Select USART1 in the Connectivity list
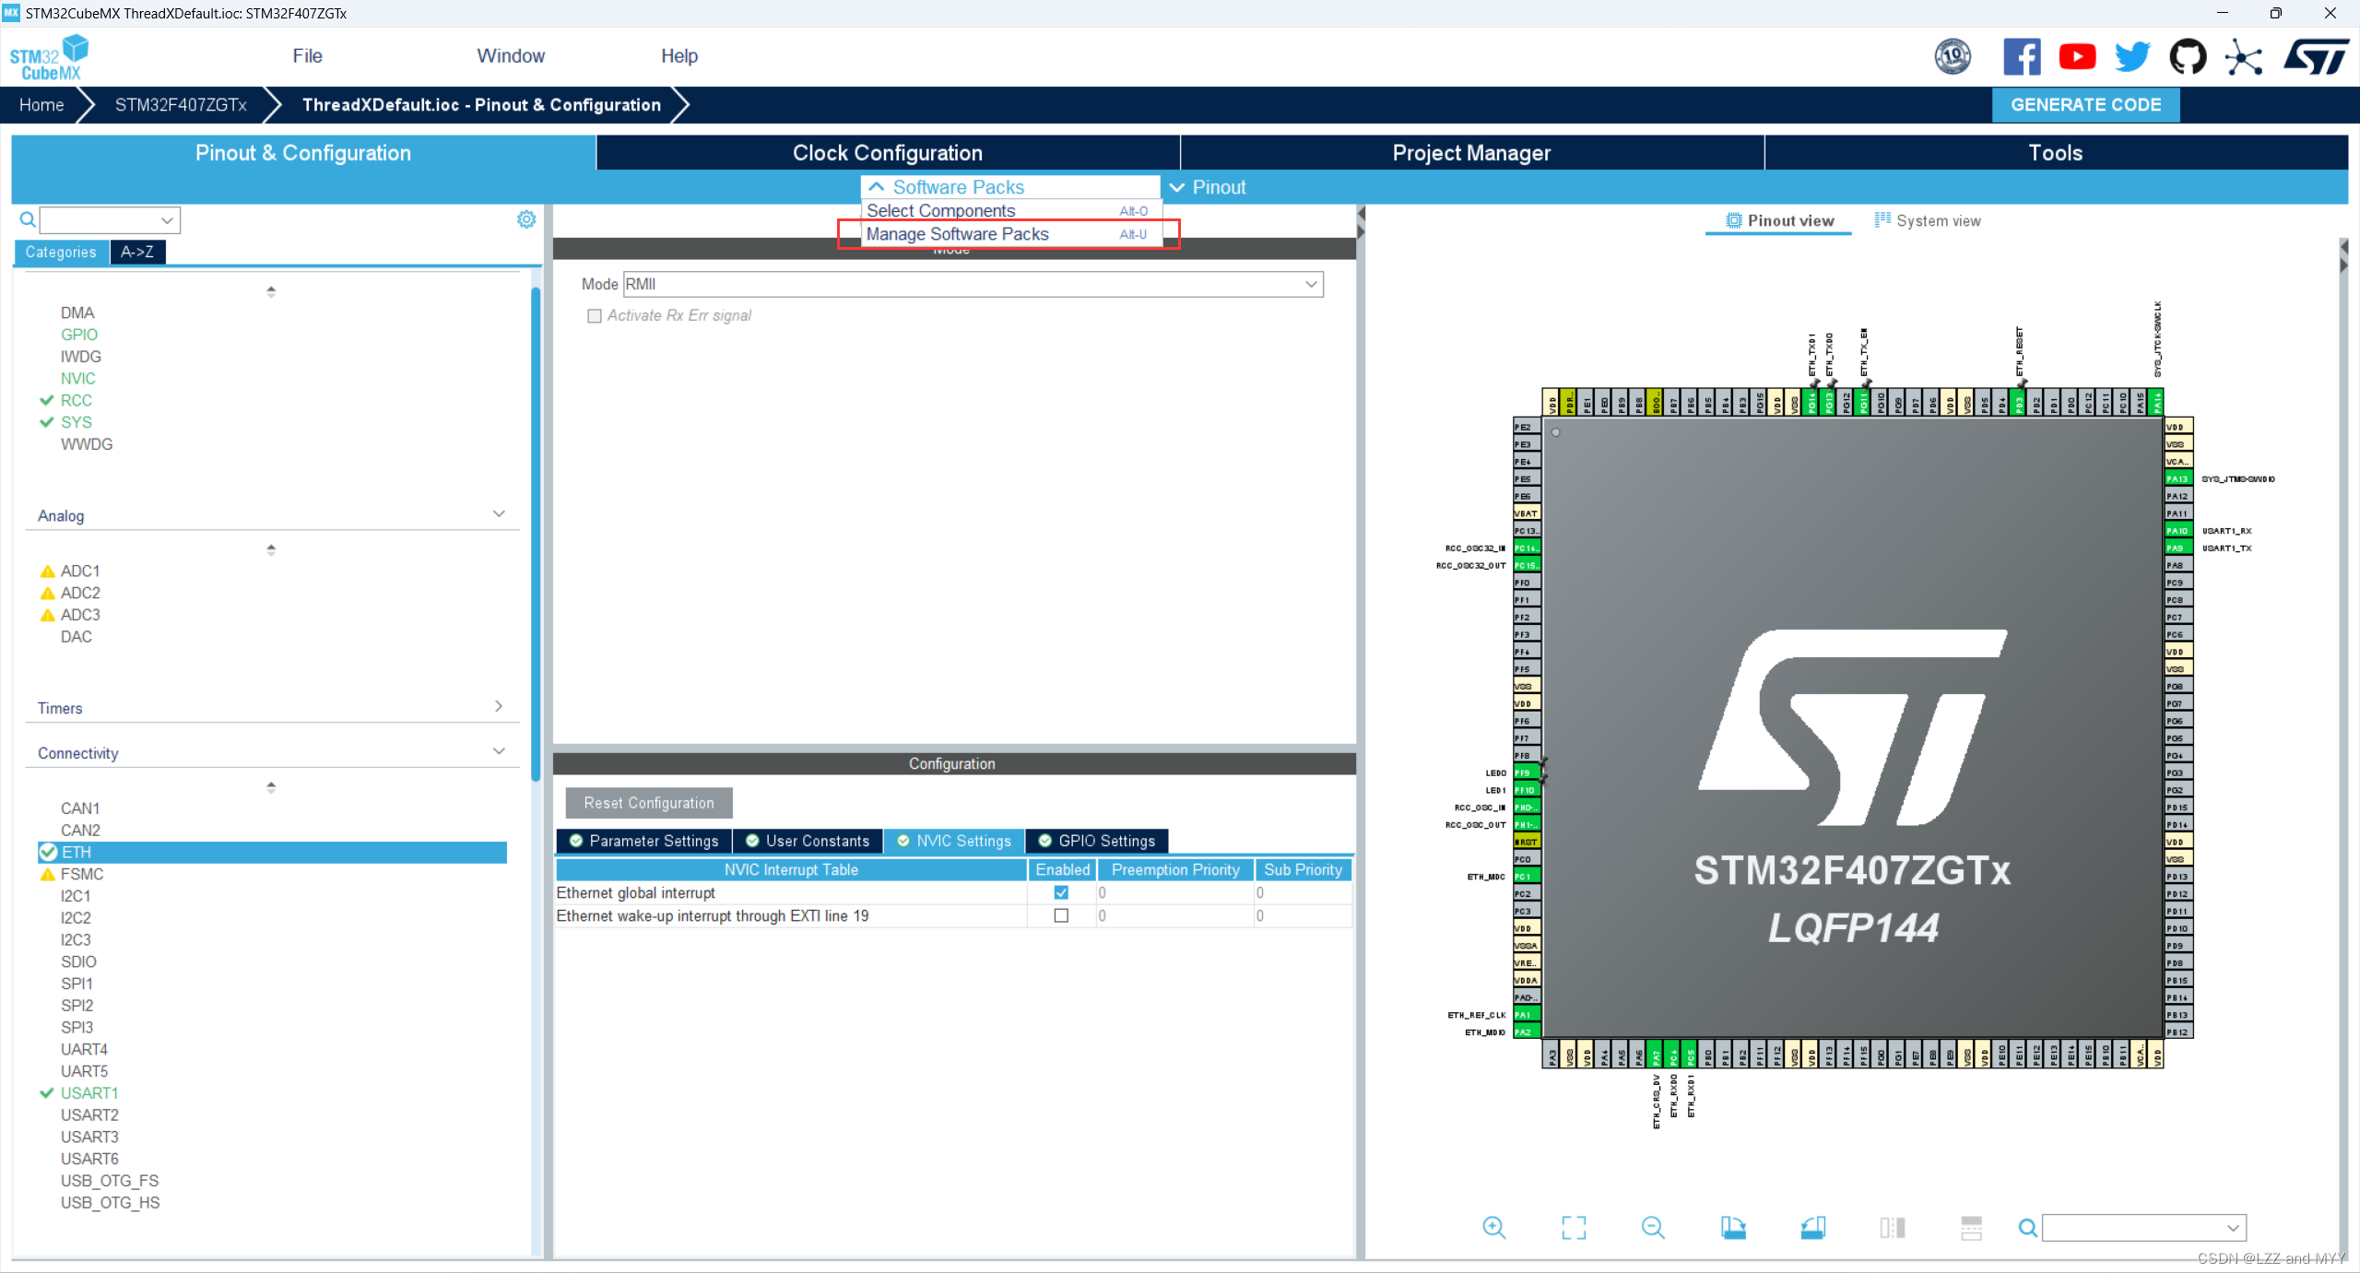2360x1273 pixels. coord(89,1093)
